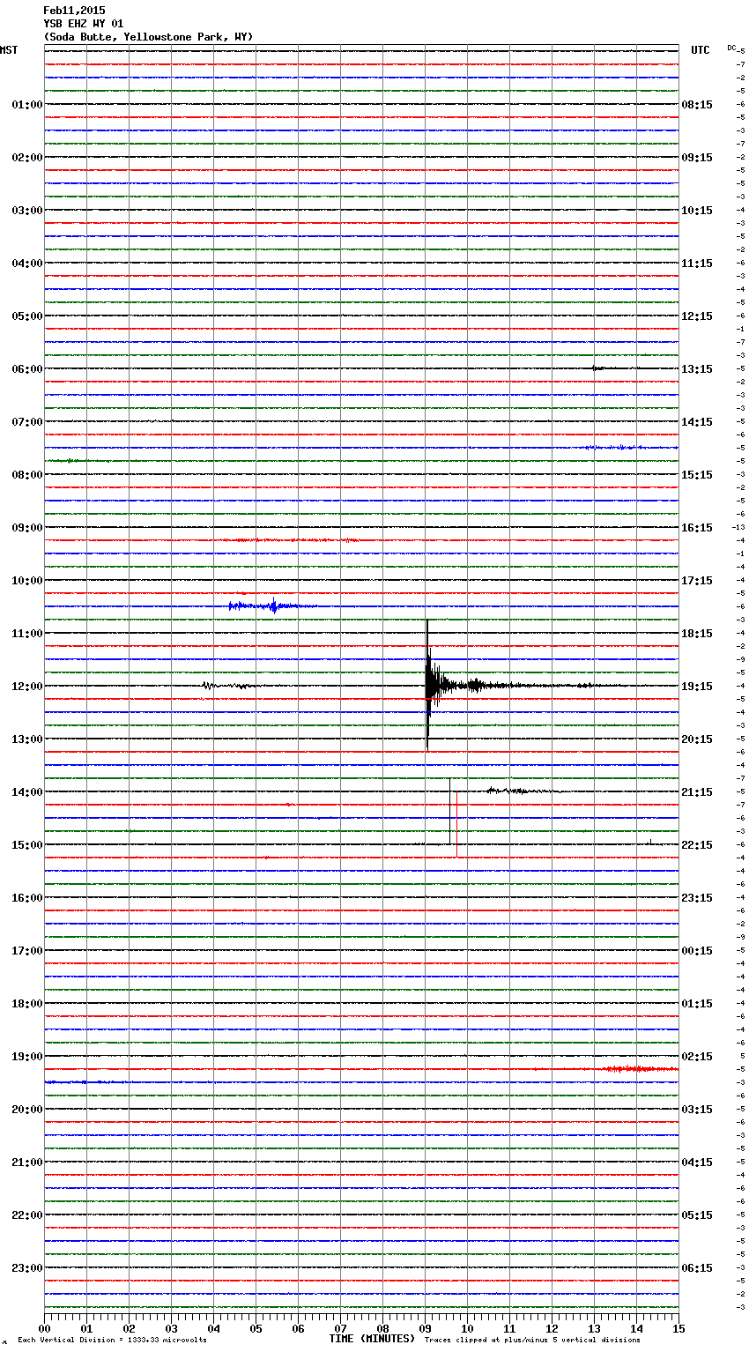Viewport: 749px width, 1352px height.
Task: Select the '06:00' MST time label
Action: (x=26, y=369)
